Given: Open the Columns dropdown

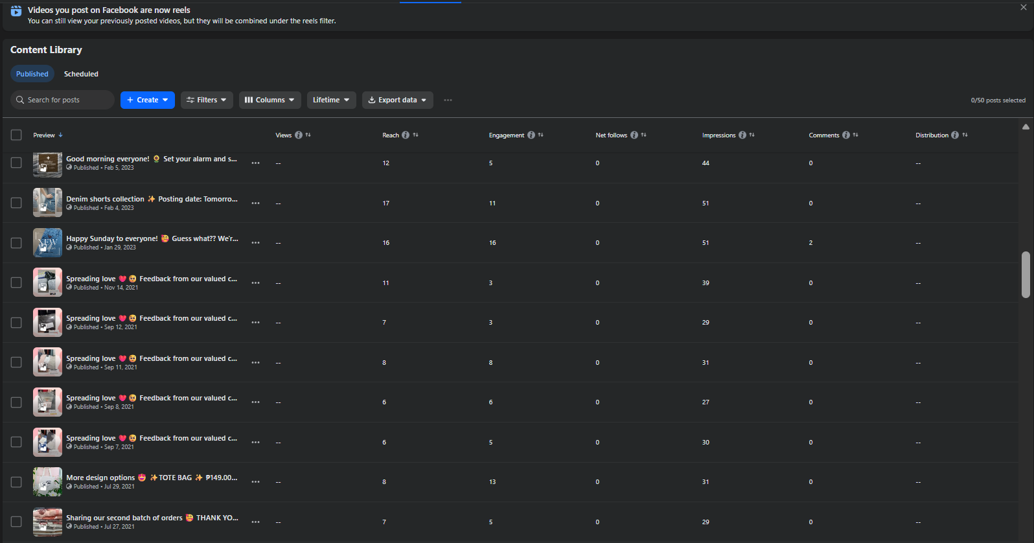Looking at the screenshot, I should click(x=270, y=100).
